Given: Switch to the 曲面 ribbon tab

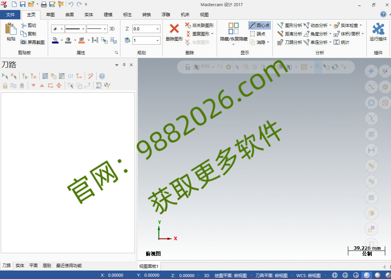Looking at the screenshot, I should 70,15.
